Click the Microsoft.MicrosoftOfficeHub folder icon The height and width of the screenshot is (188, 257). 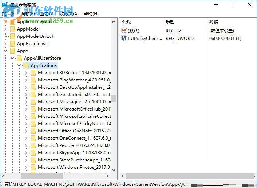click(x=33, y=109)
